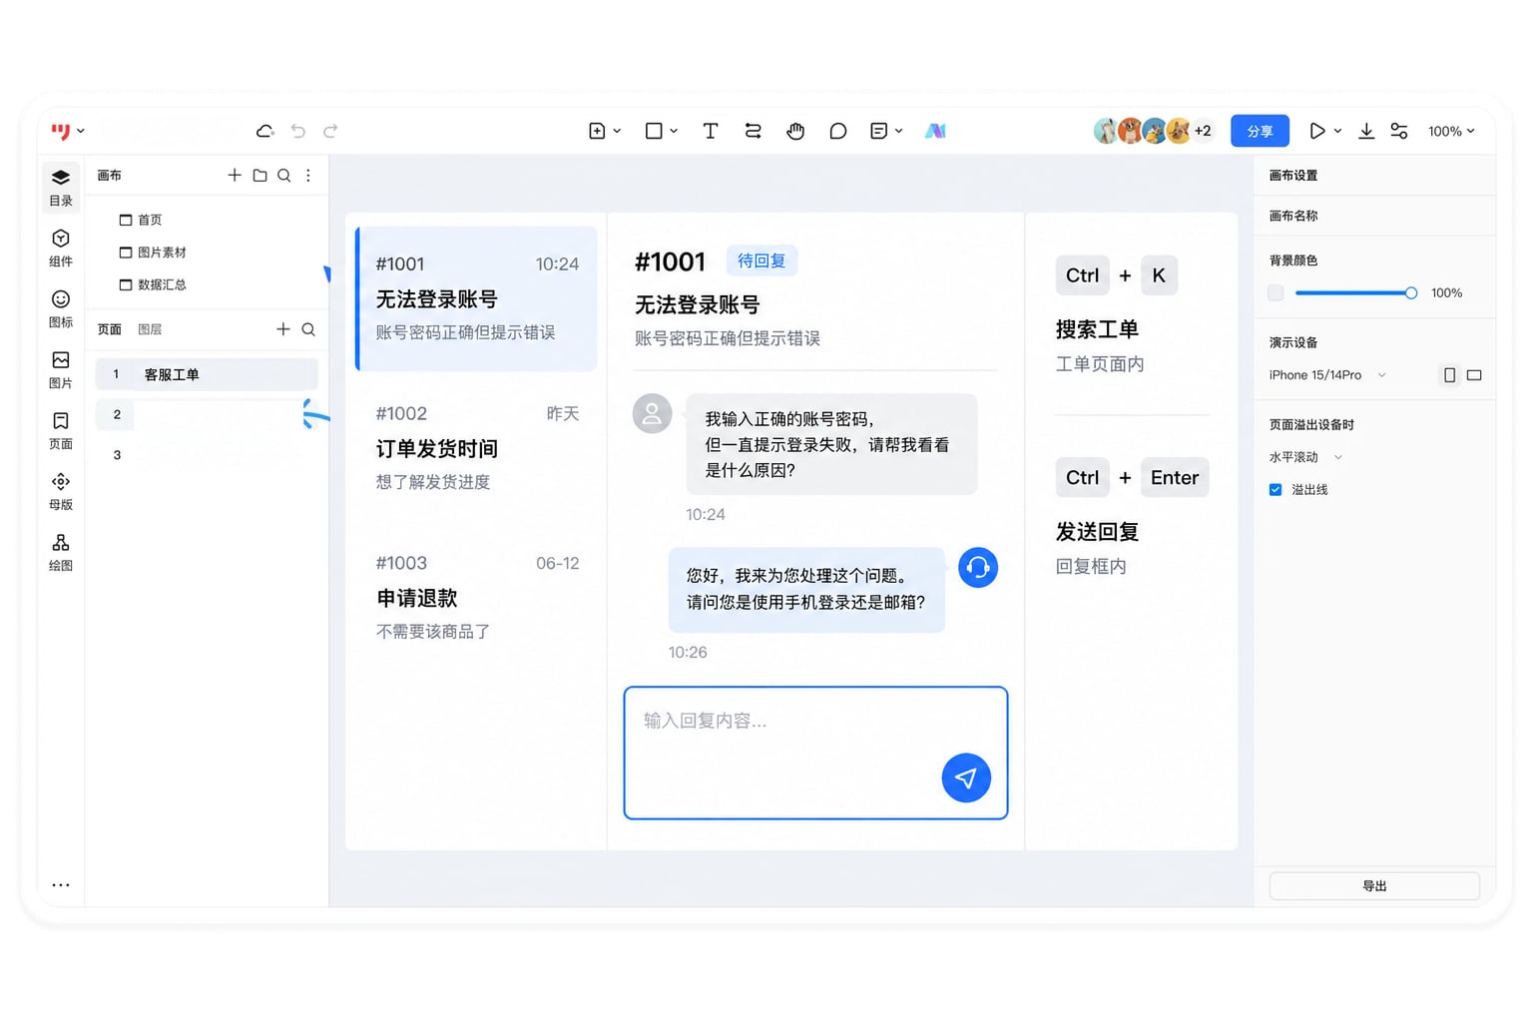Screen dimensions: 1533x1022
Task: Switch to the 图层 tab
Action: 150,329
